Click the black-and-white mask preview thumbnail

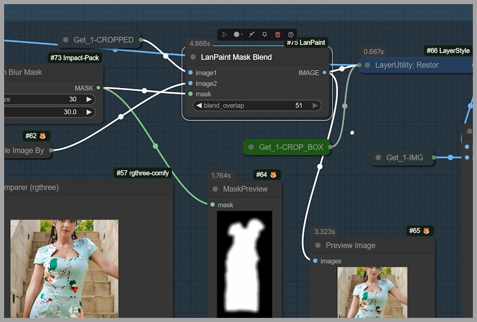(244, 263)
